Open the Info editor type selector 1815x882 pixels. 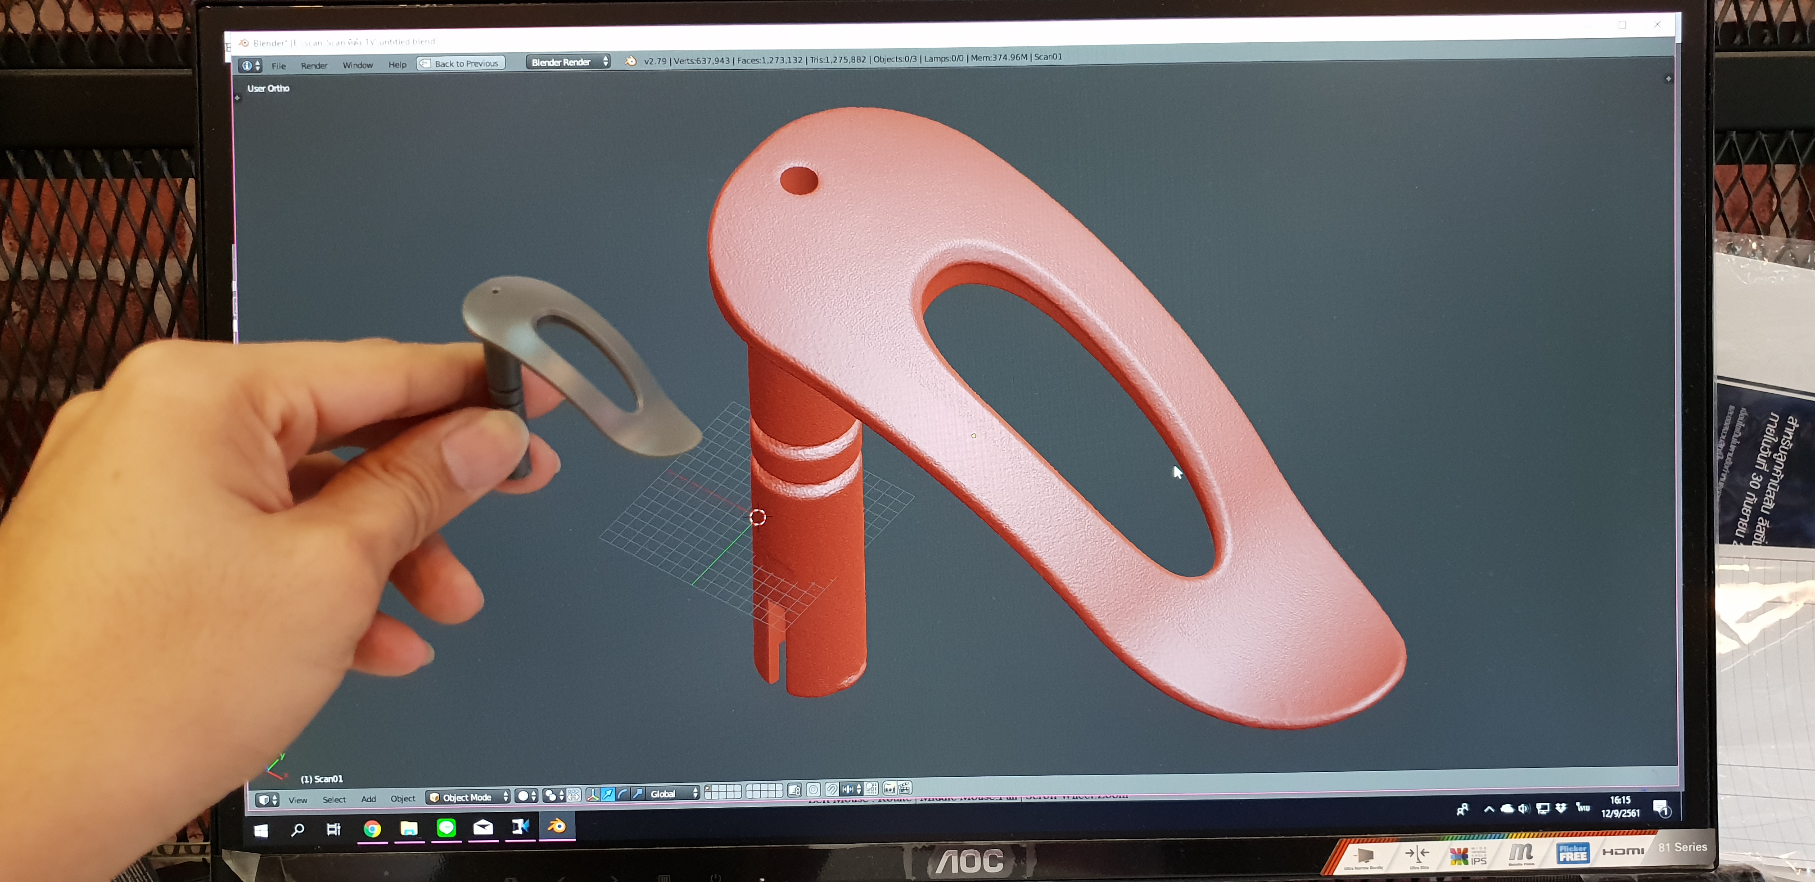click(x=249, y=66)
